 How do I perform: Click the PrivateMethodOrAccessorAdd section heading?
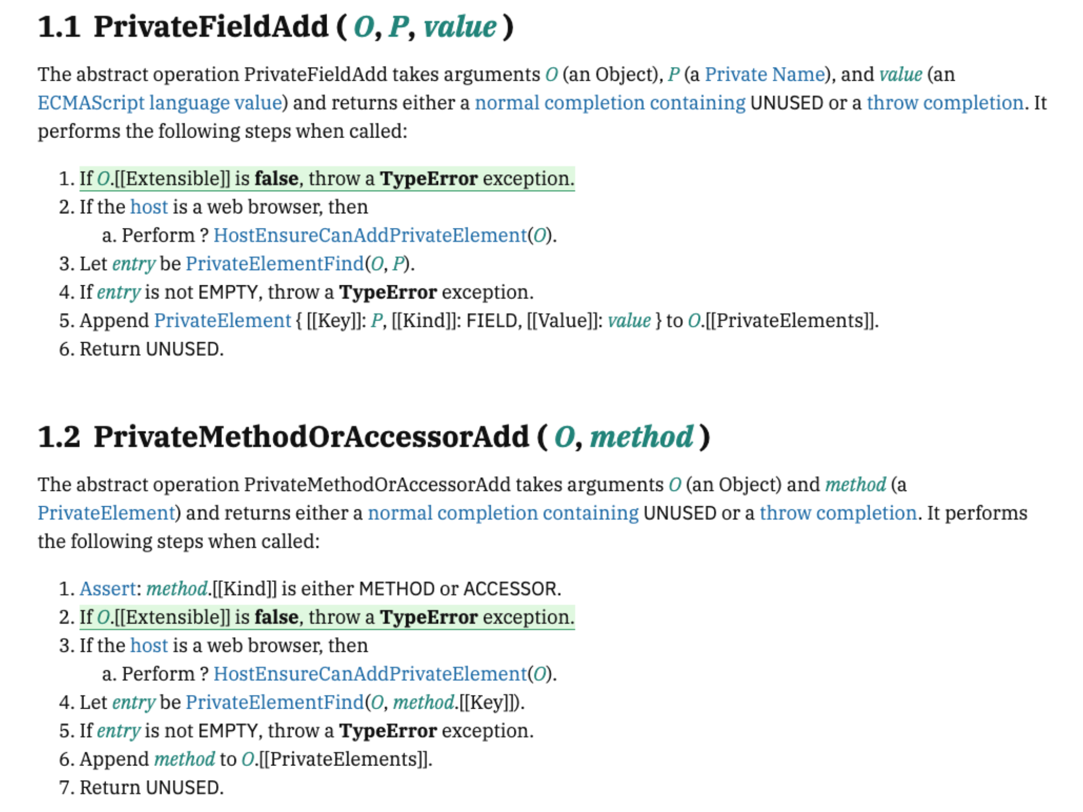click(311, 437)
